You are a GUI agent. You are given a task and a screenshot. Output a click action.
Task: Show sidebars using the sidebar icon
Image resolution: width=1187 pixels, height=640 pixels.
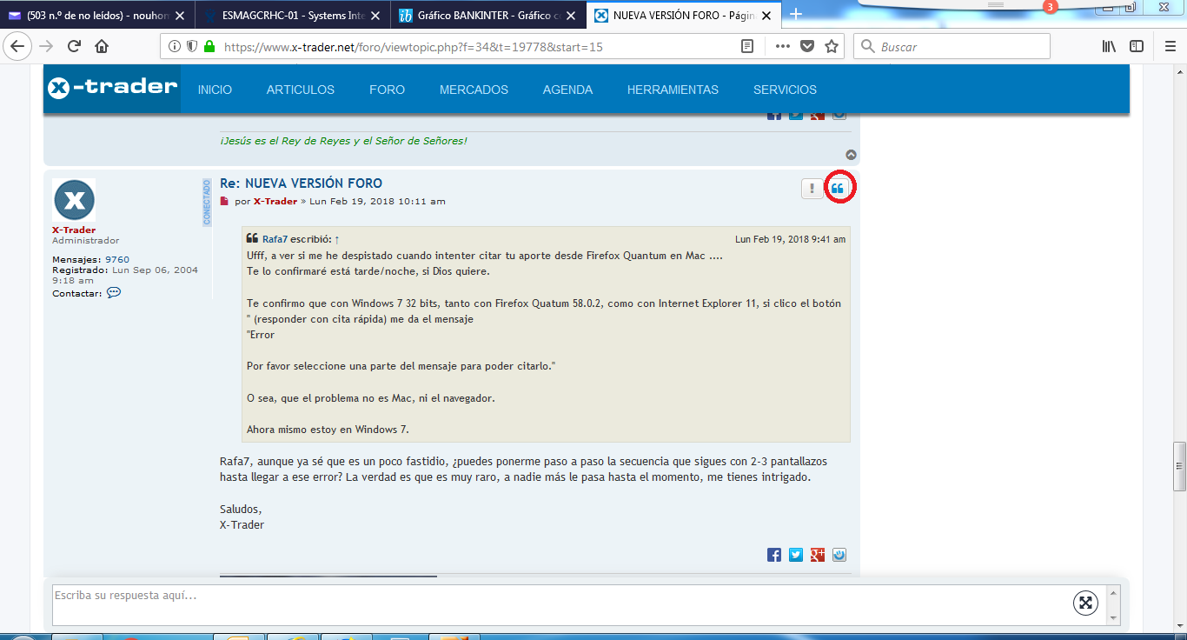coord(1137,47)
